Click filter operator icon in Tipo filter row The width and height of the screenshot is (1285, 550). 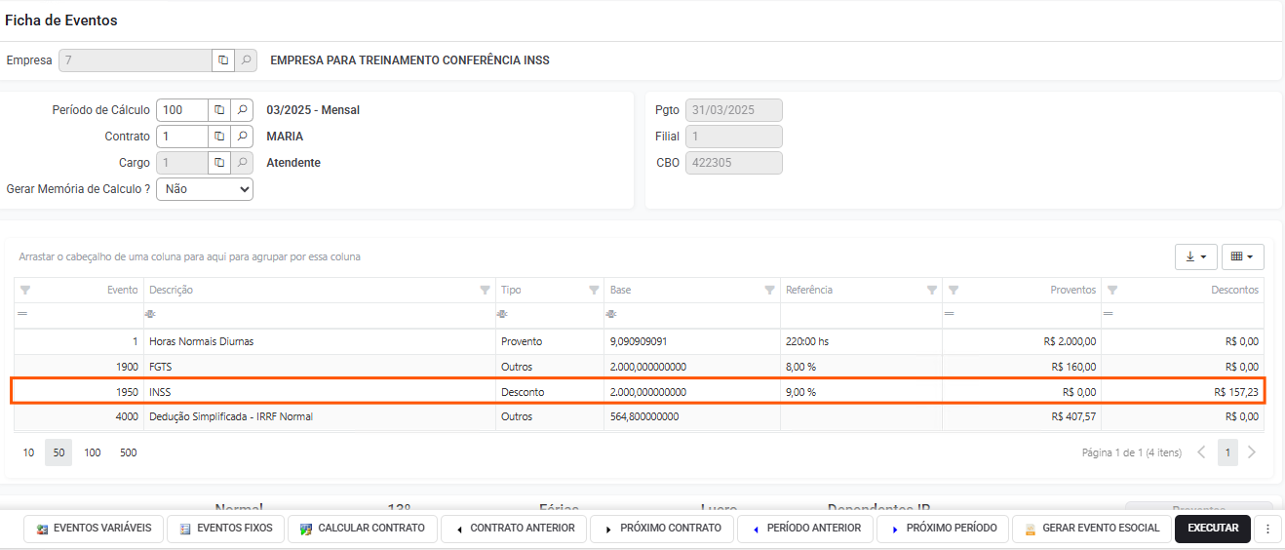[x=503, y=314]
